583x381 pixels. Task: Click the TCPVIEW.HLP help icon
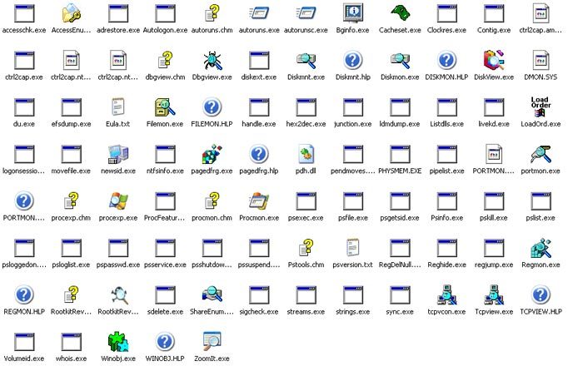(x=541, y=294)
